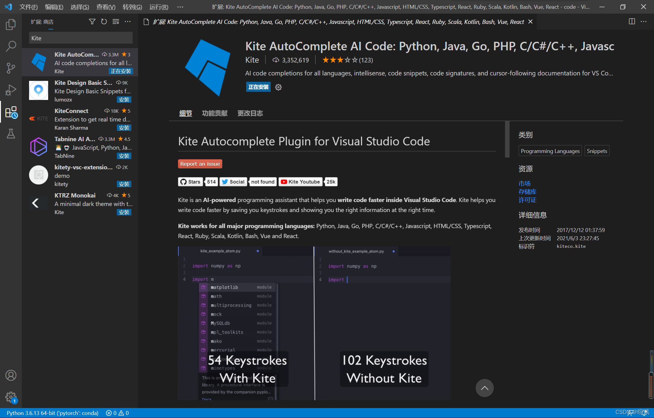Viewport: 654px width, 418px height.
Task: Open Manage gear at bottom left
Action: 11,396
